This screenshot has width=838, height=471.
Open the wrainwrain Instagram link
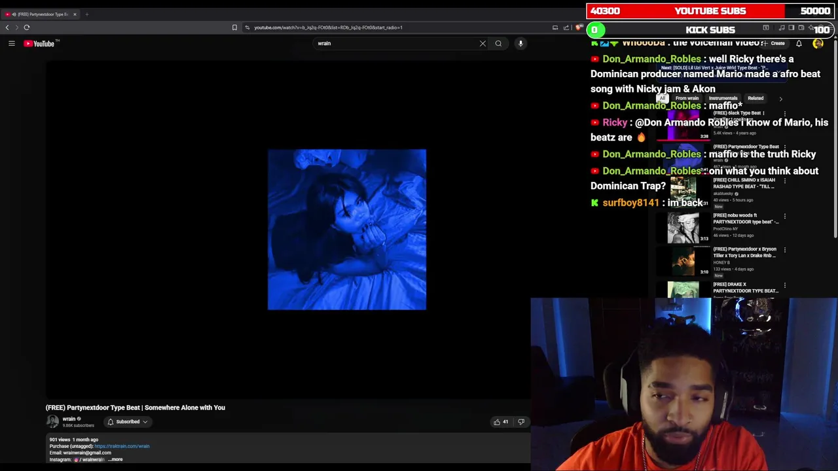pos(89,459)
